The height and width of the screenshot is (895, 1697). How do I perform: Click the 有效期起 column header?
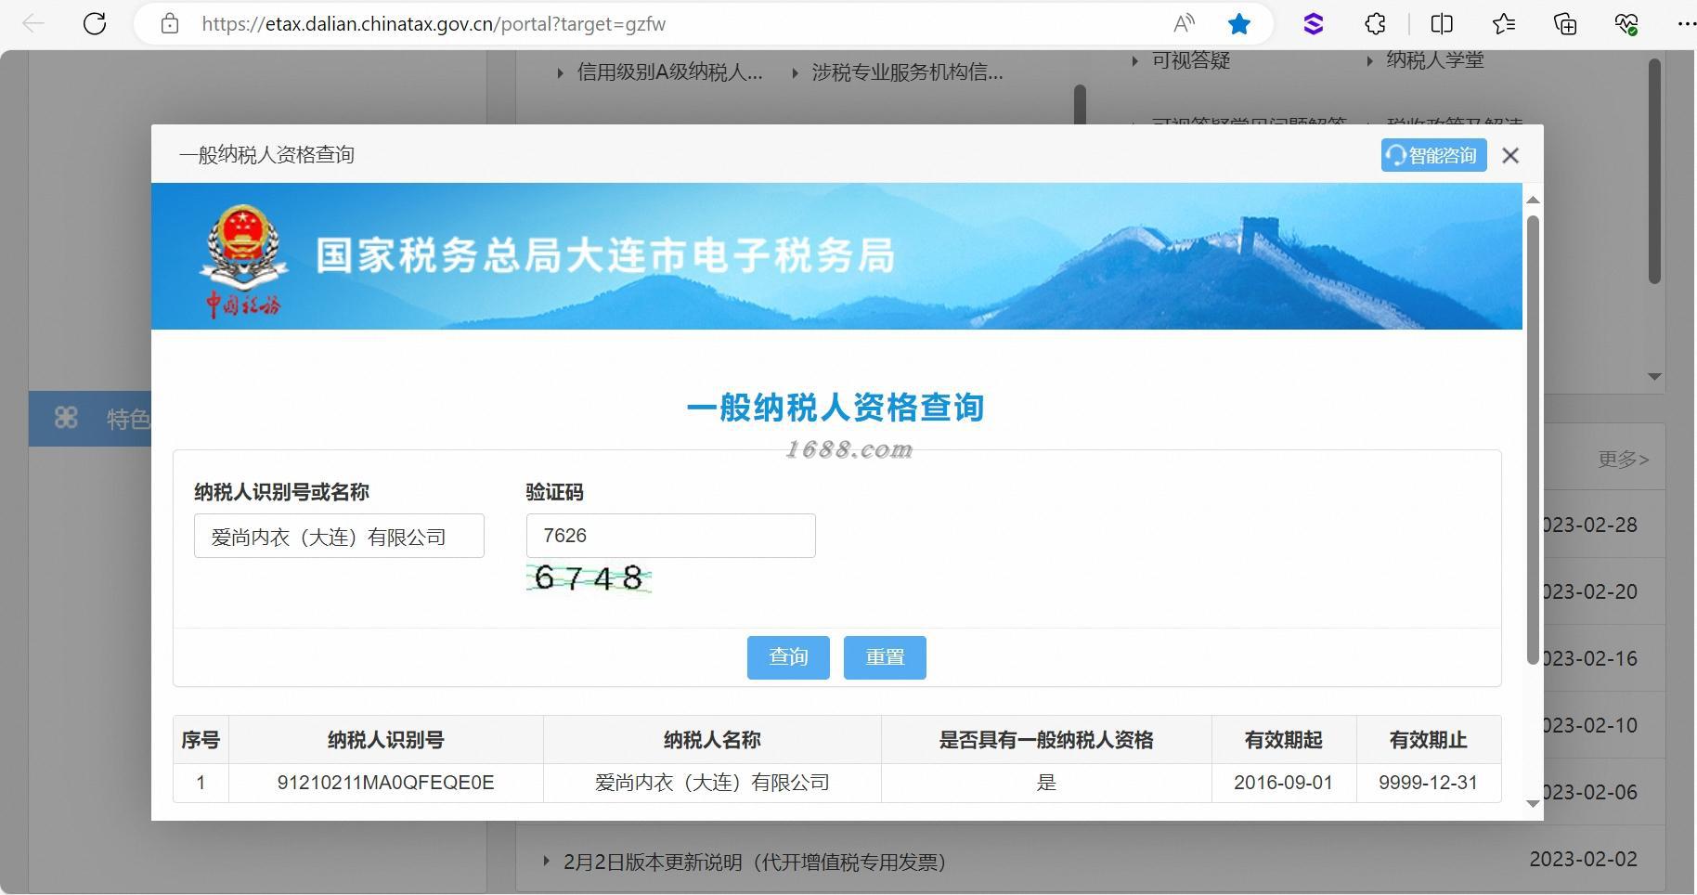(x=1284, y=740)
